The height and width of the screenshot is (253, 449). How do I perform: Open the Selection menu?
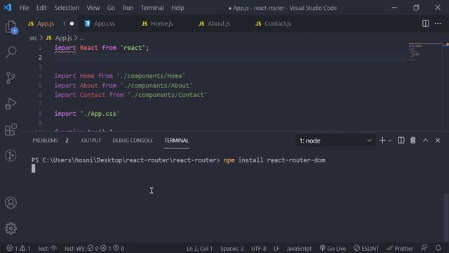[x=67, y=8]
